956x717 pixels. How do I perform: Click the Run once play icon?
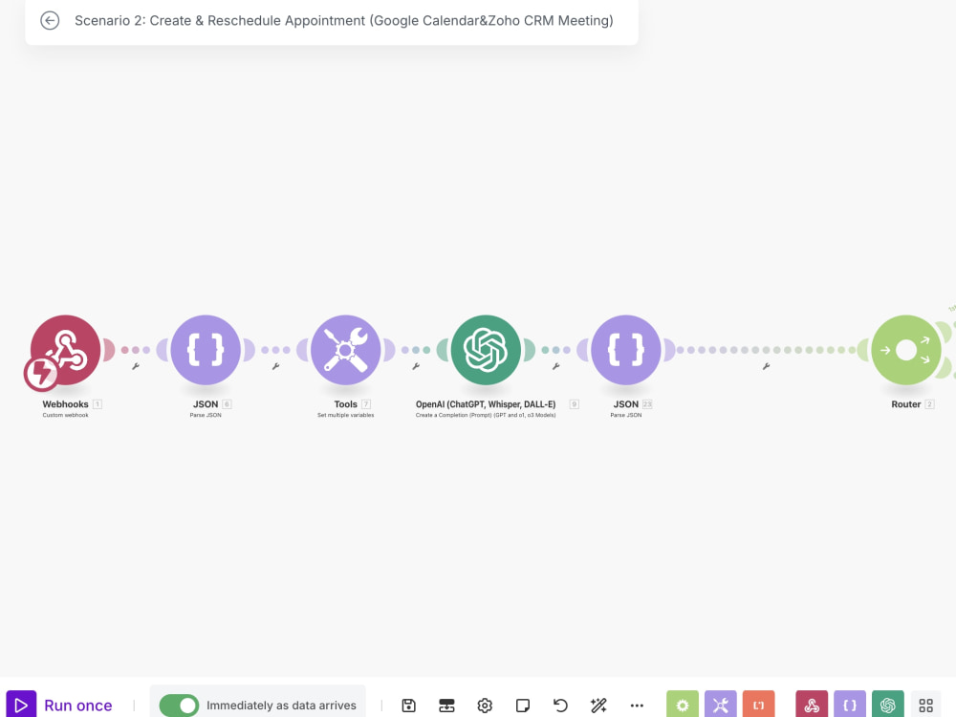[21, 705]
